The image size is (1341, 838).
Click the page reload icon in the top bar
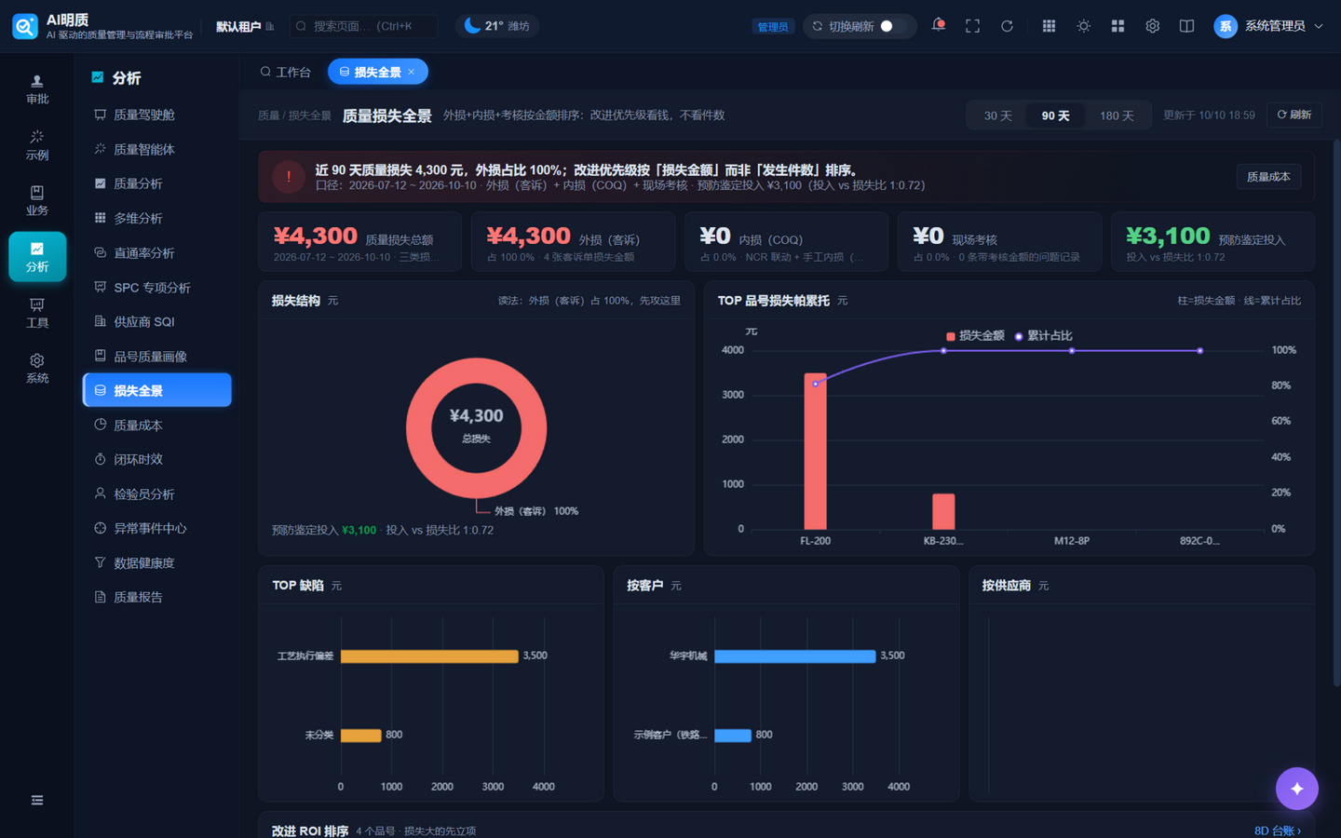point(1007,26)
